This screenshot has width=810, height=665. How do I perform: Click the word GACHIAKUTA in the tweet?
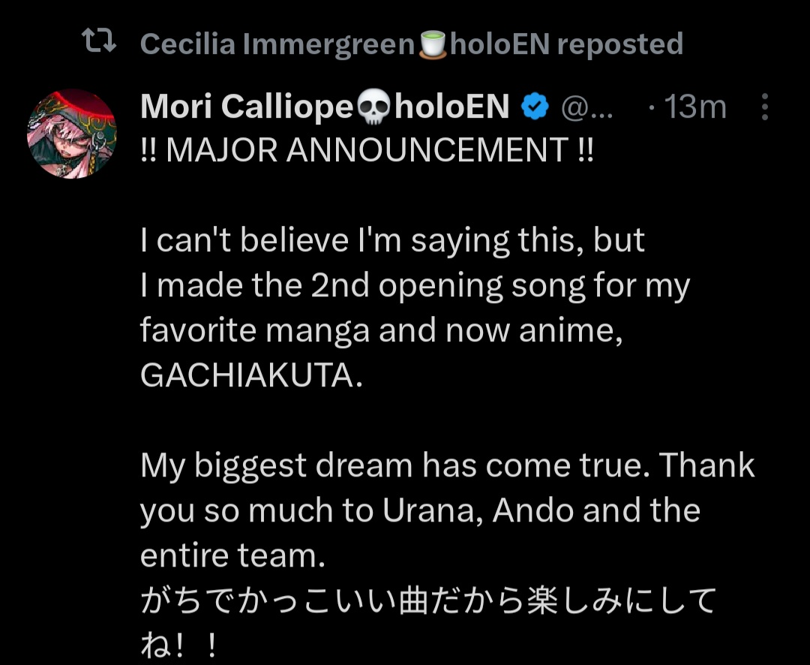[250, 376]
